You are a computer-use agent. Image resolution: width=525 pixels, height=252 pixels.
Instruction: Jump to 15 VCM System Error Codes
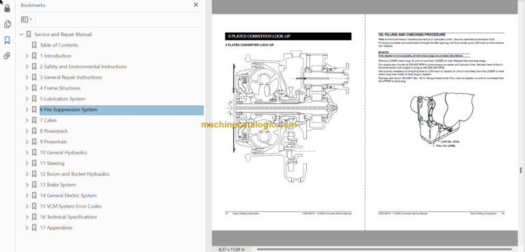[x=70, y=206]
